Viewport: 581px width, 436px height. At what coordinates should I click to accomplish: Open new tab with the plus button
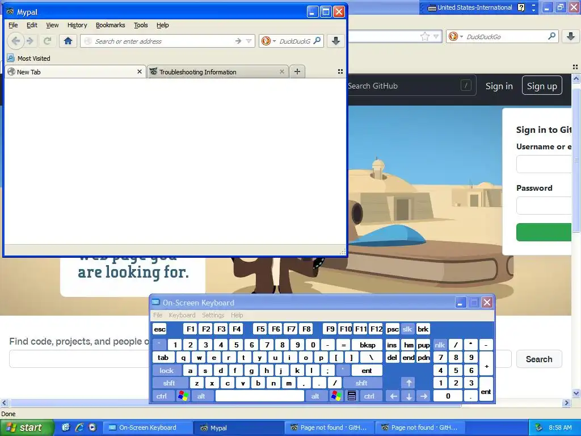pos(297,72)
